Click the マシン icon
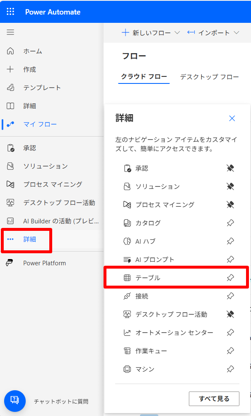The image size is (251, 416). pyautogui.click(x=127, y=369)
